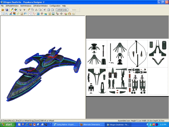
Task: Click the gray undo arrow icon
Action: (61, 14)
